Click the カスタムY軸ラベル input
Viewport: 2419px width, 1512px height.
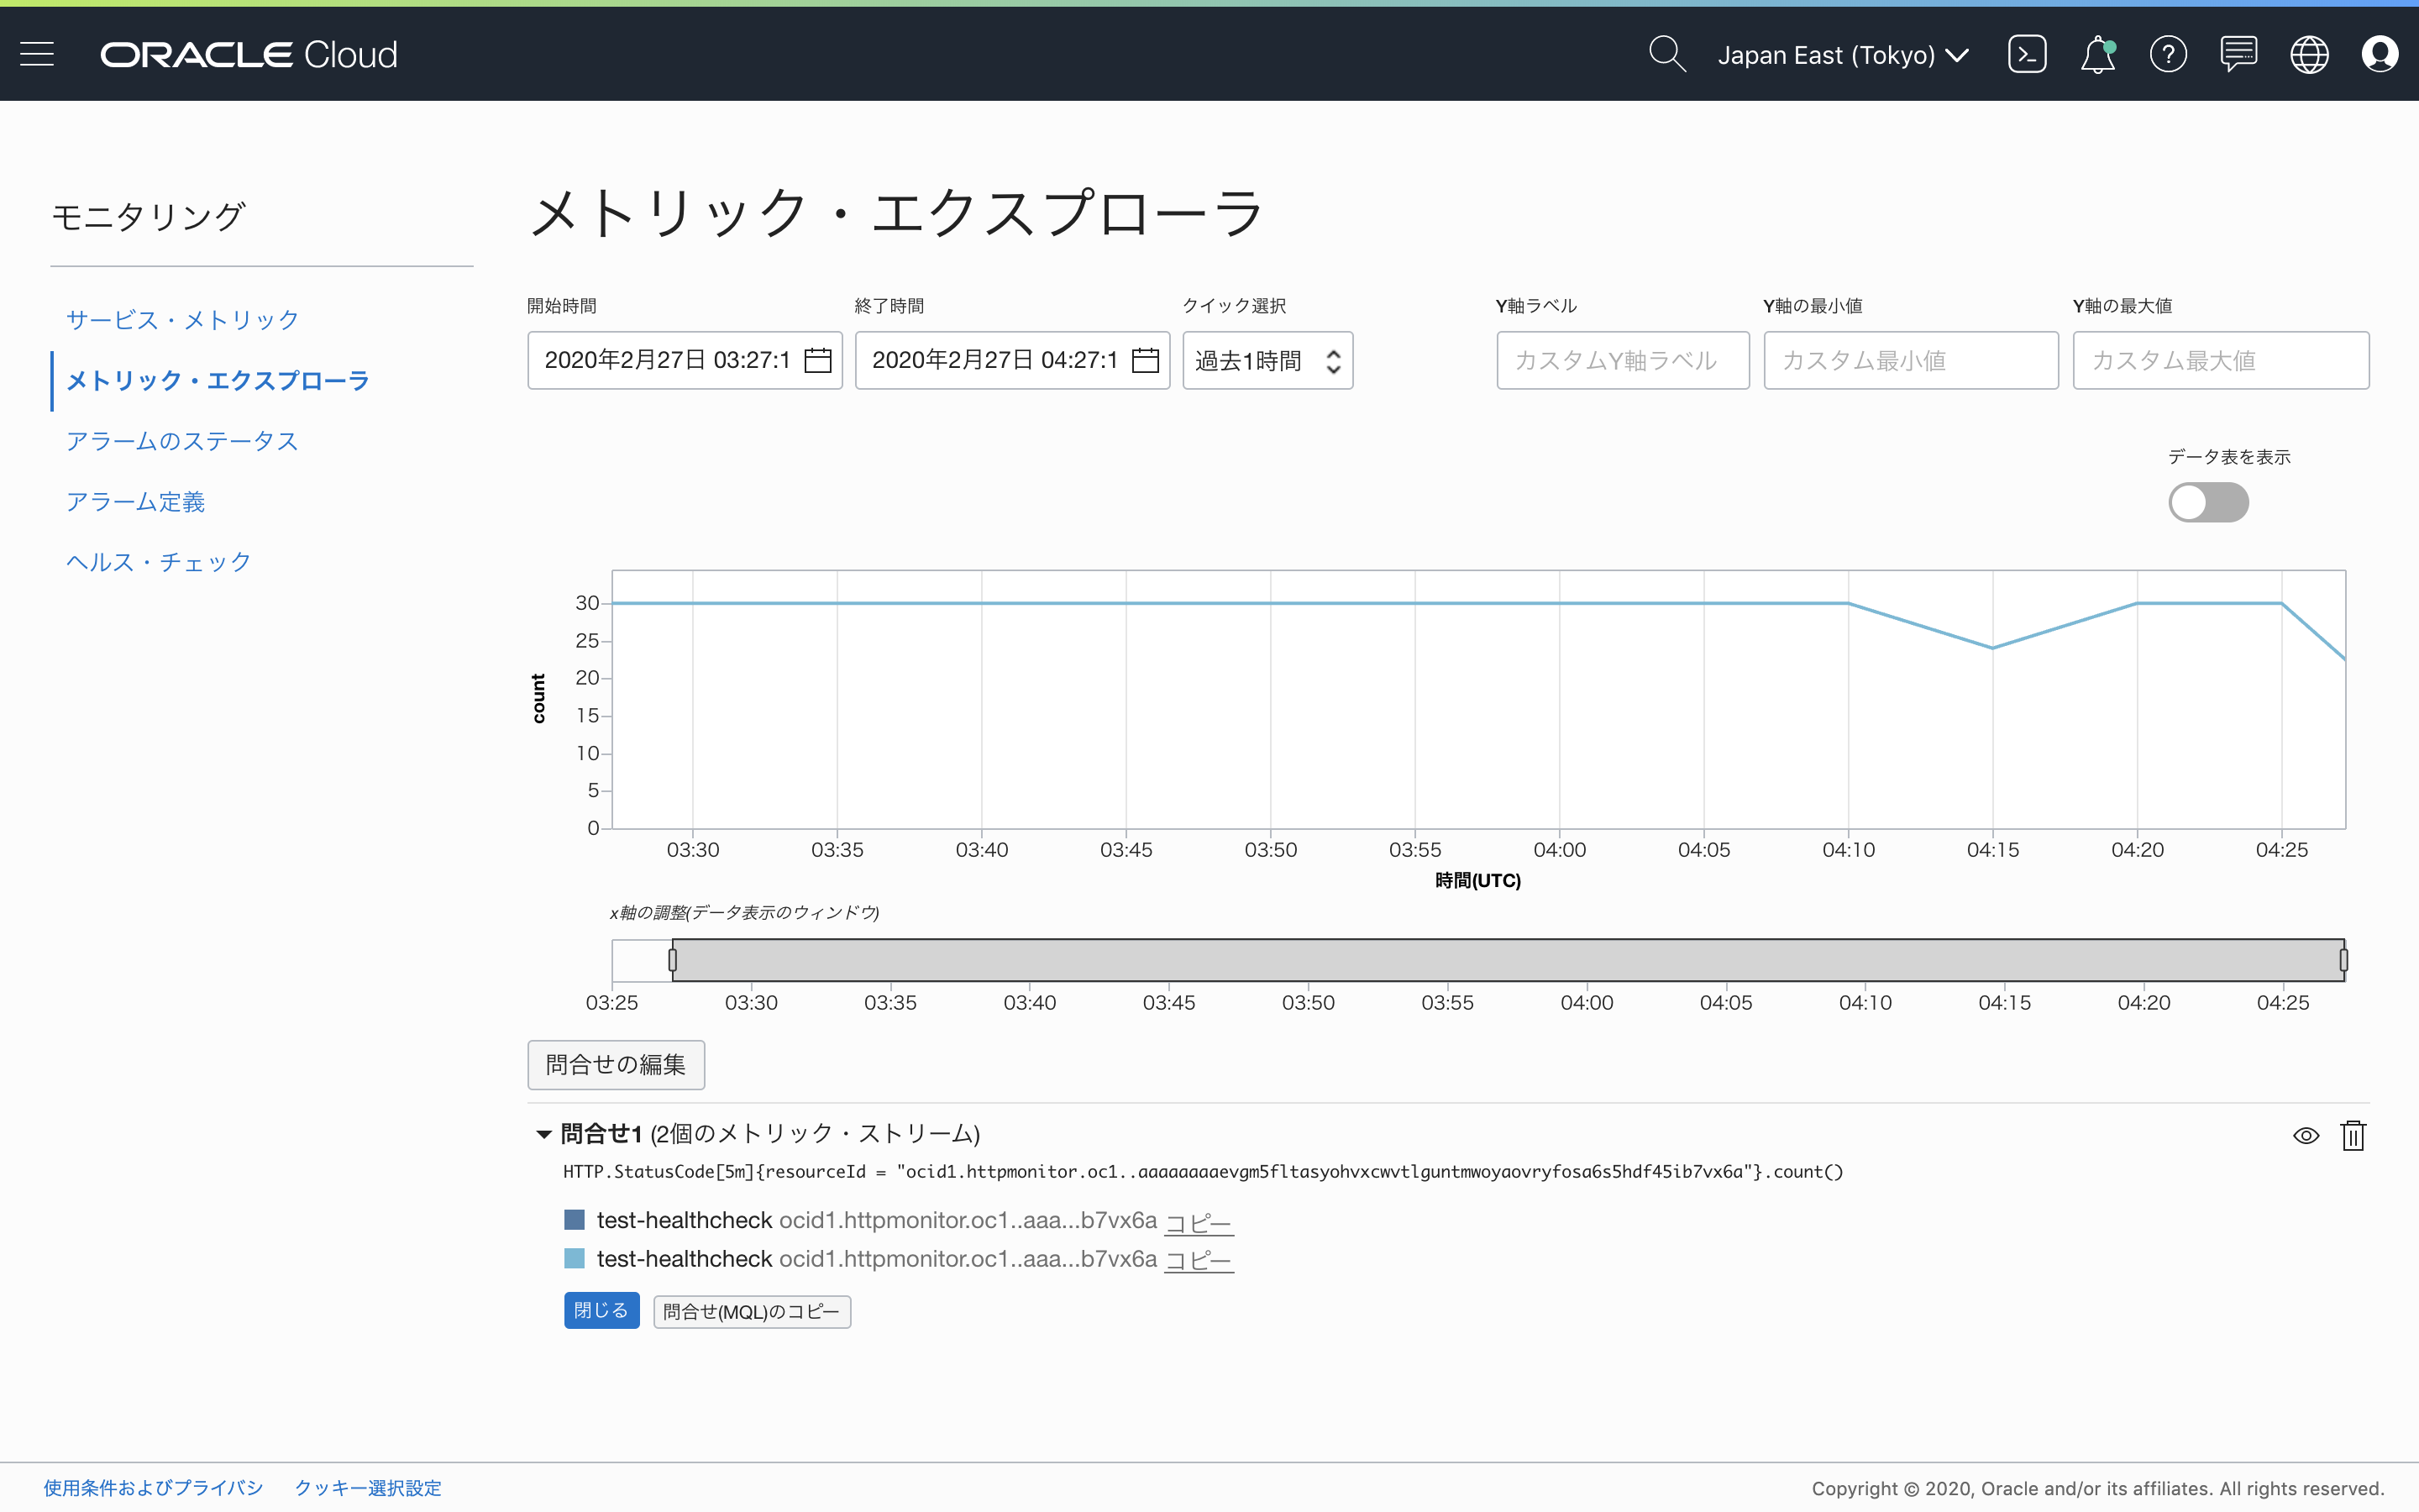[x=1623, y=360]
